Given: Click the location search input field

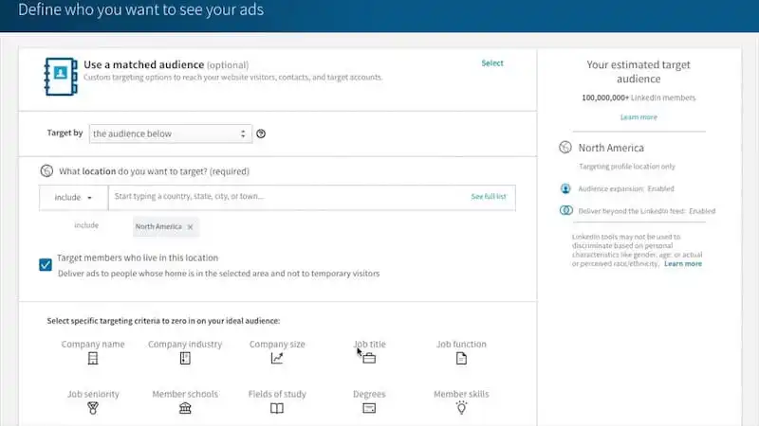Looking at the screenshot, I should pos(285,197).
